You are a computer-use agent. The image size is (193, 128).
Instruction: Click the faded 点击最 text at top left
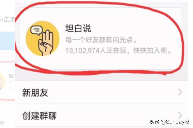tap(7, 19)
